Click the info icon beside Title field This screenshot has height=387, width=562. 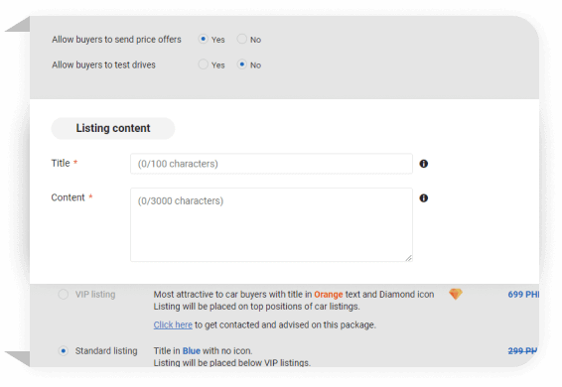click(x=424, y=164)
